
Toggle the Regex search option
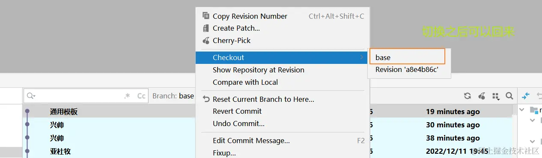point(127,96)
